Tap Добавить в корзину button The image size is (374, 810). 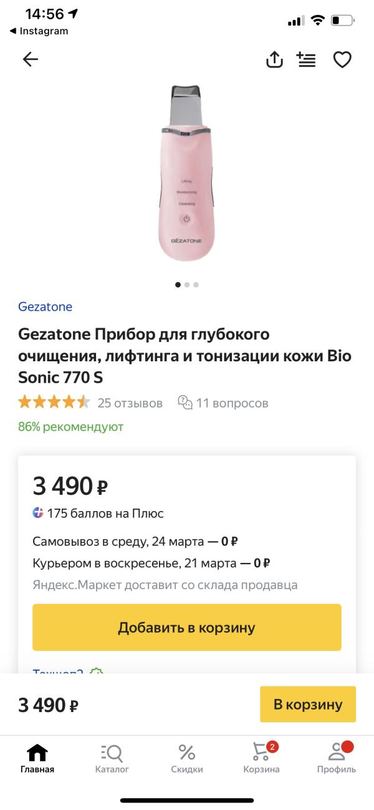tap(186, 627)
